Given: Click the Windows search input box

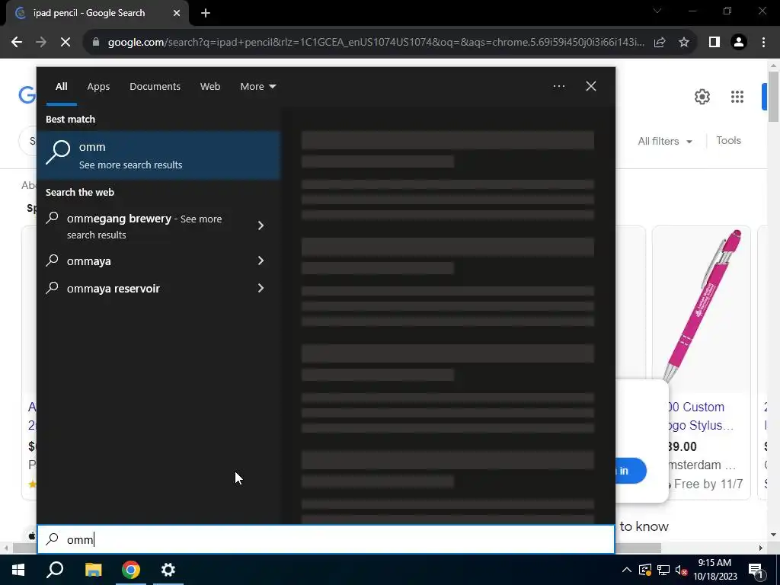Looking at the screenshot, I should [326, 539].
